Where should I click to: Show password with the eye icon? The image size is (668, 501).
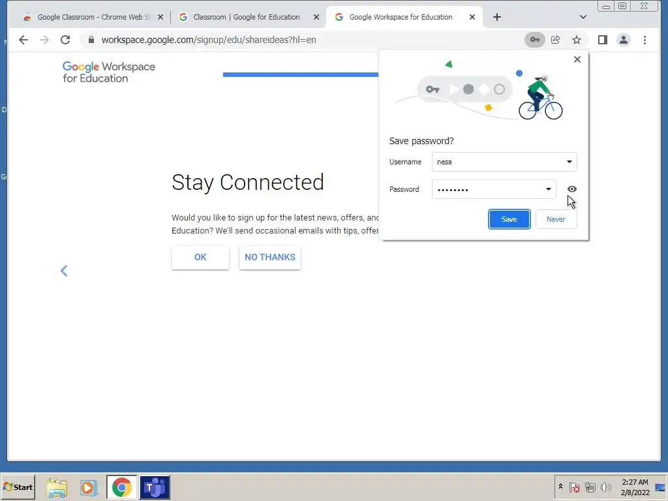tap(571, 189)
